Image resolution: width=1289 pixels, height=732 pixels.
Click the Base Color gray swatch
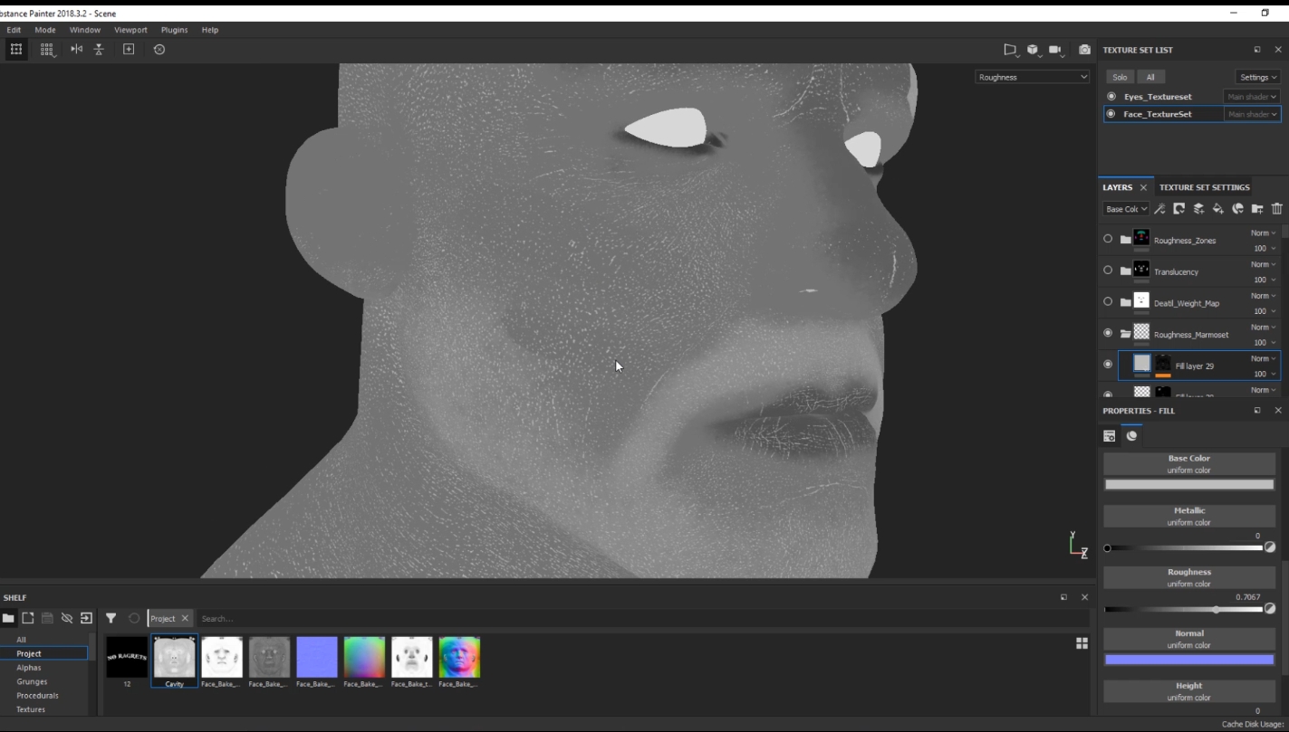pyautogui.click(x=1189, y=485)
